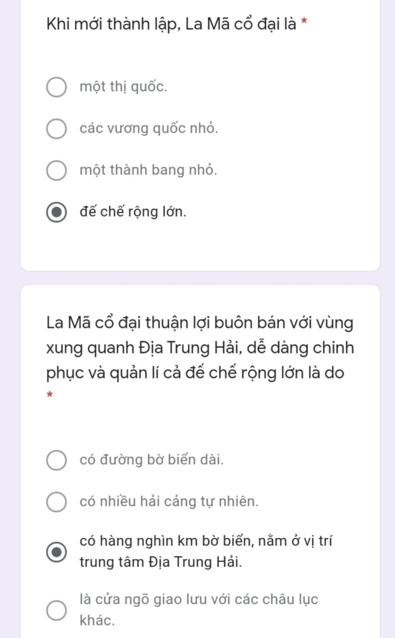The height and width of the screenshot is (638, 395).
Task: Click the 'một thị quốc.' answer text
Action: point(123,87)
